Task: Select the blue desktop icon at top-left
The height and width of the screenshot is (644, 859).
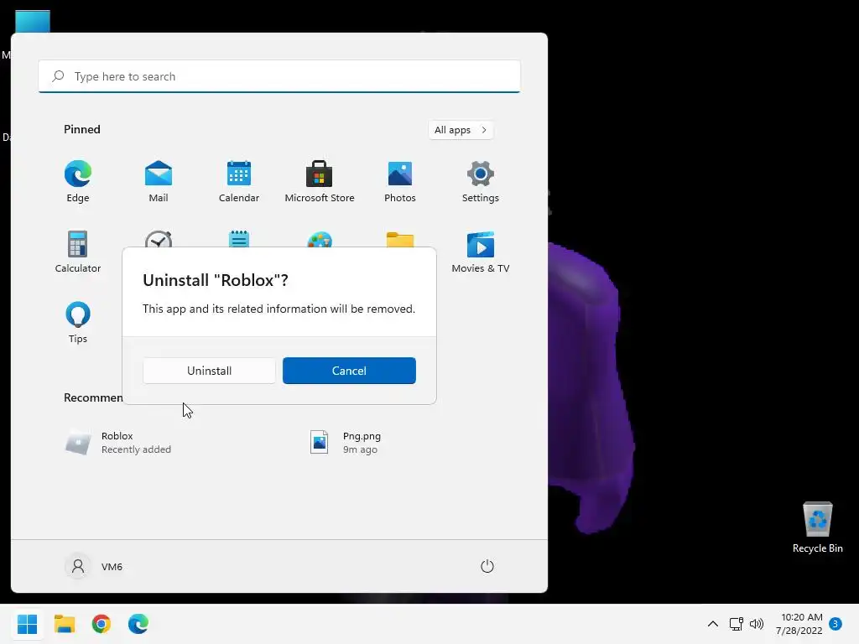Action: 33,22
